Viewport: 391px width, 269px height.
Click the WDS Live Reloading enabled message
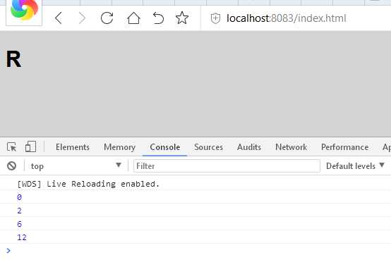point(88,184)
